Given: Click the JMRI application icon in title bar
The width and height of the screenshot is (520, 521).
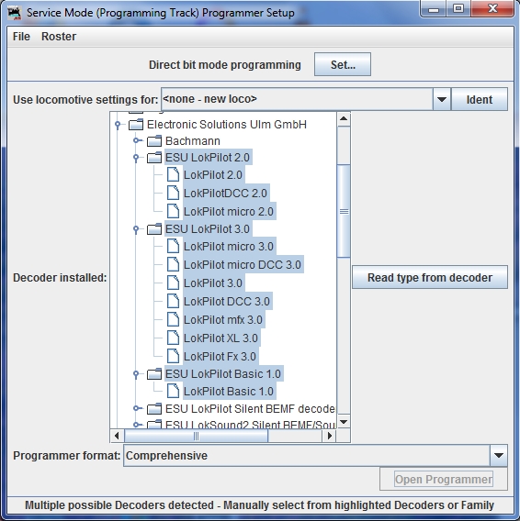Looking at the screenshot, I should (15, 13).
